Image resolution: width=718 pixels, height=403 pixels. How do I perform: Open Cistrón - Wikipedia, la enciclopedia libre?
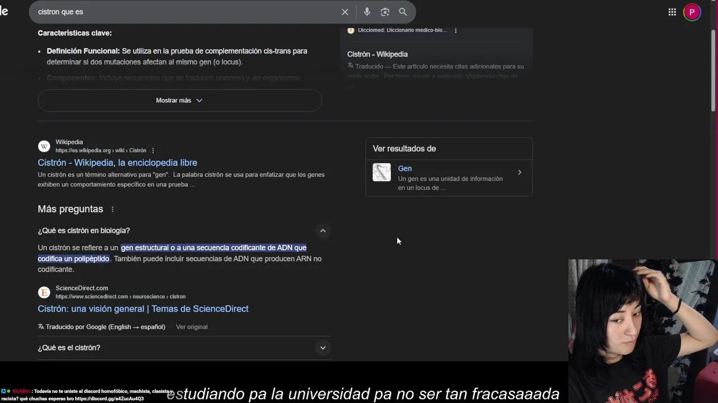tap(117, 162)
